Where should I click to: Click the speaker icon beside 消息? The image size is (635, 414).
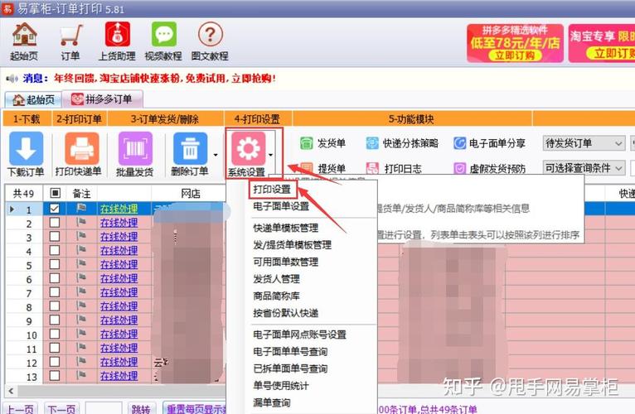coord(12,78)
